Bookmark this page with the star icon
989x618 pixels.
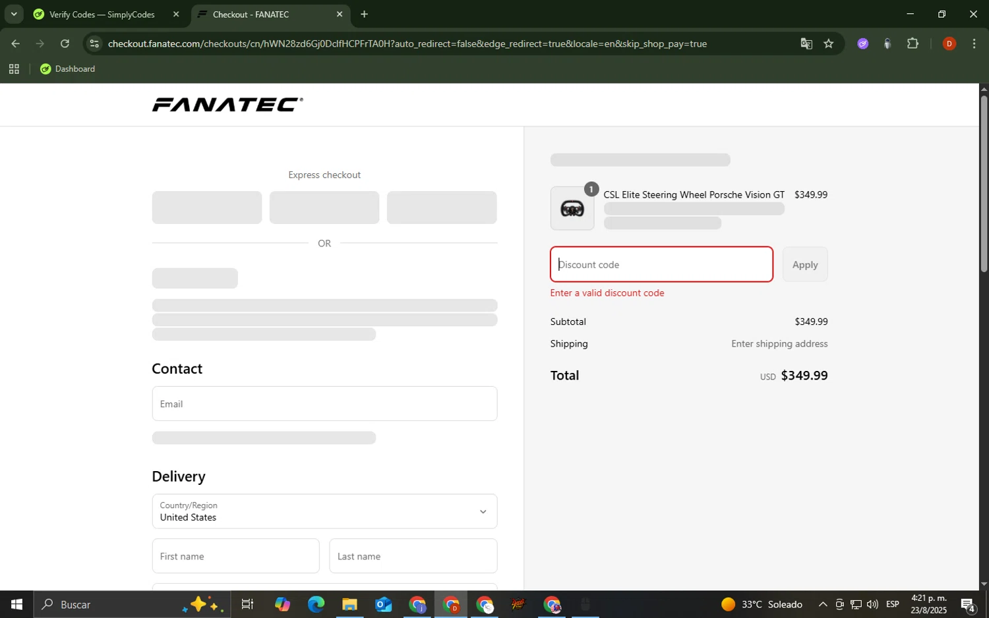point(829,43)
